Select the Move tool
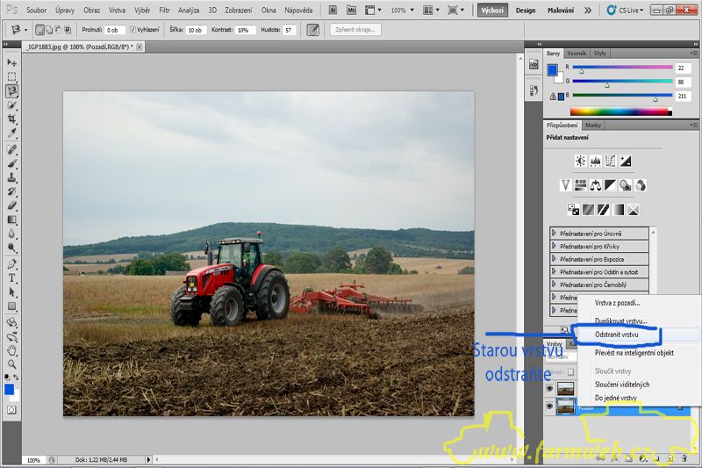The width and height of the screenshot is (702, 468). point(12,63)
